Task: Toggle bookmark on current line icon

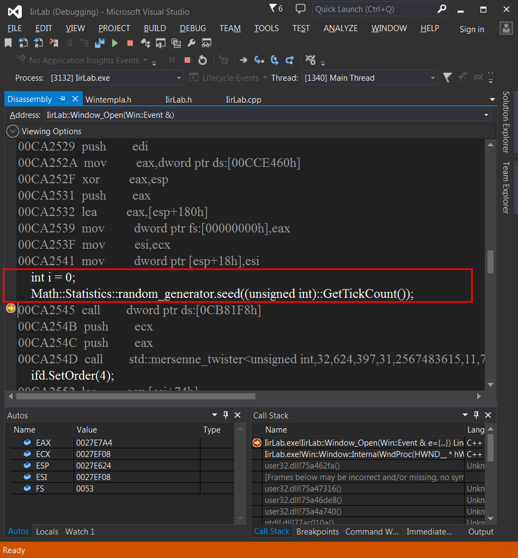Action: point(8,43)
